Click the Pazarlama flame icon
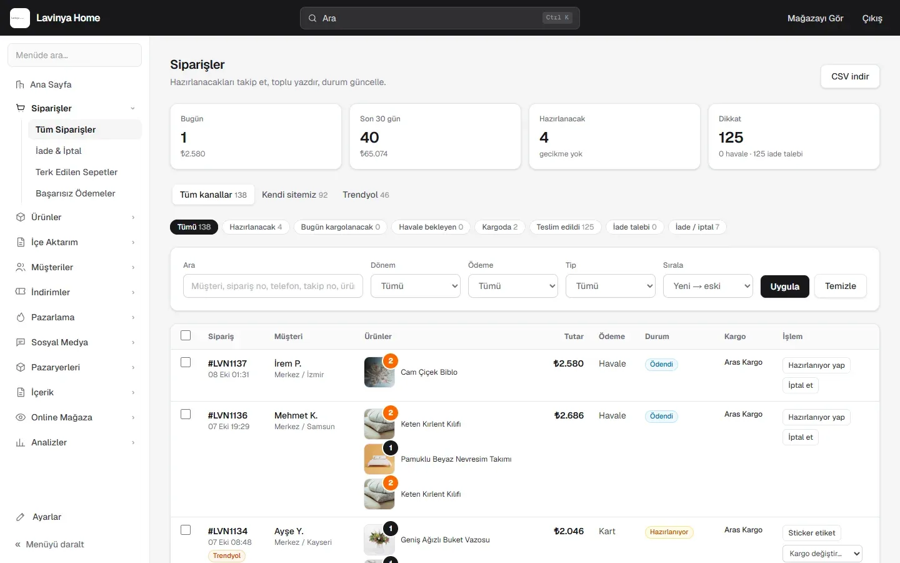900x563 pixels. point(21,317)
